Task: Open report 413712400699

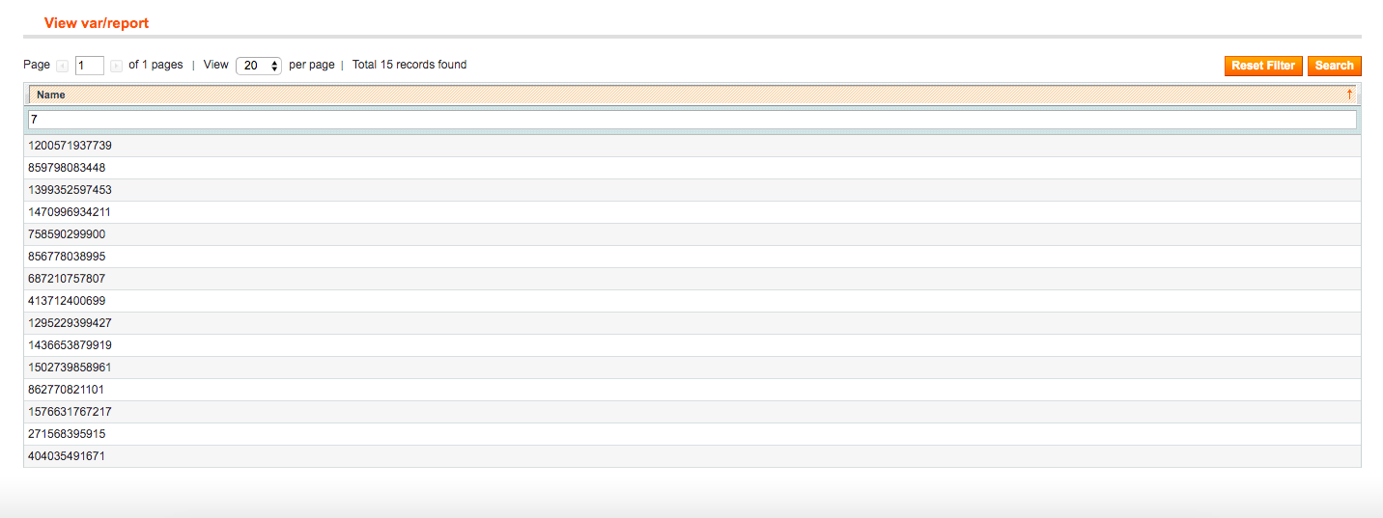Action: click(692, 301)
